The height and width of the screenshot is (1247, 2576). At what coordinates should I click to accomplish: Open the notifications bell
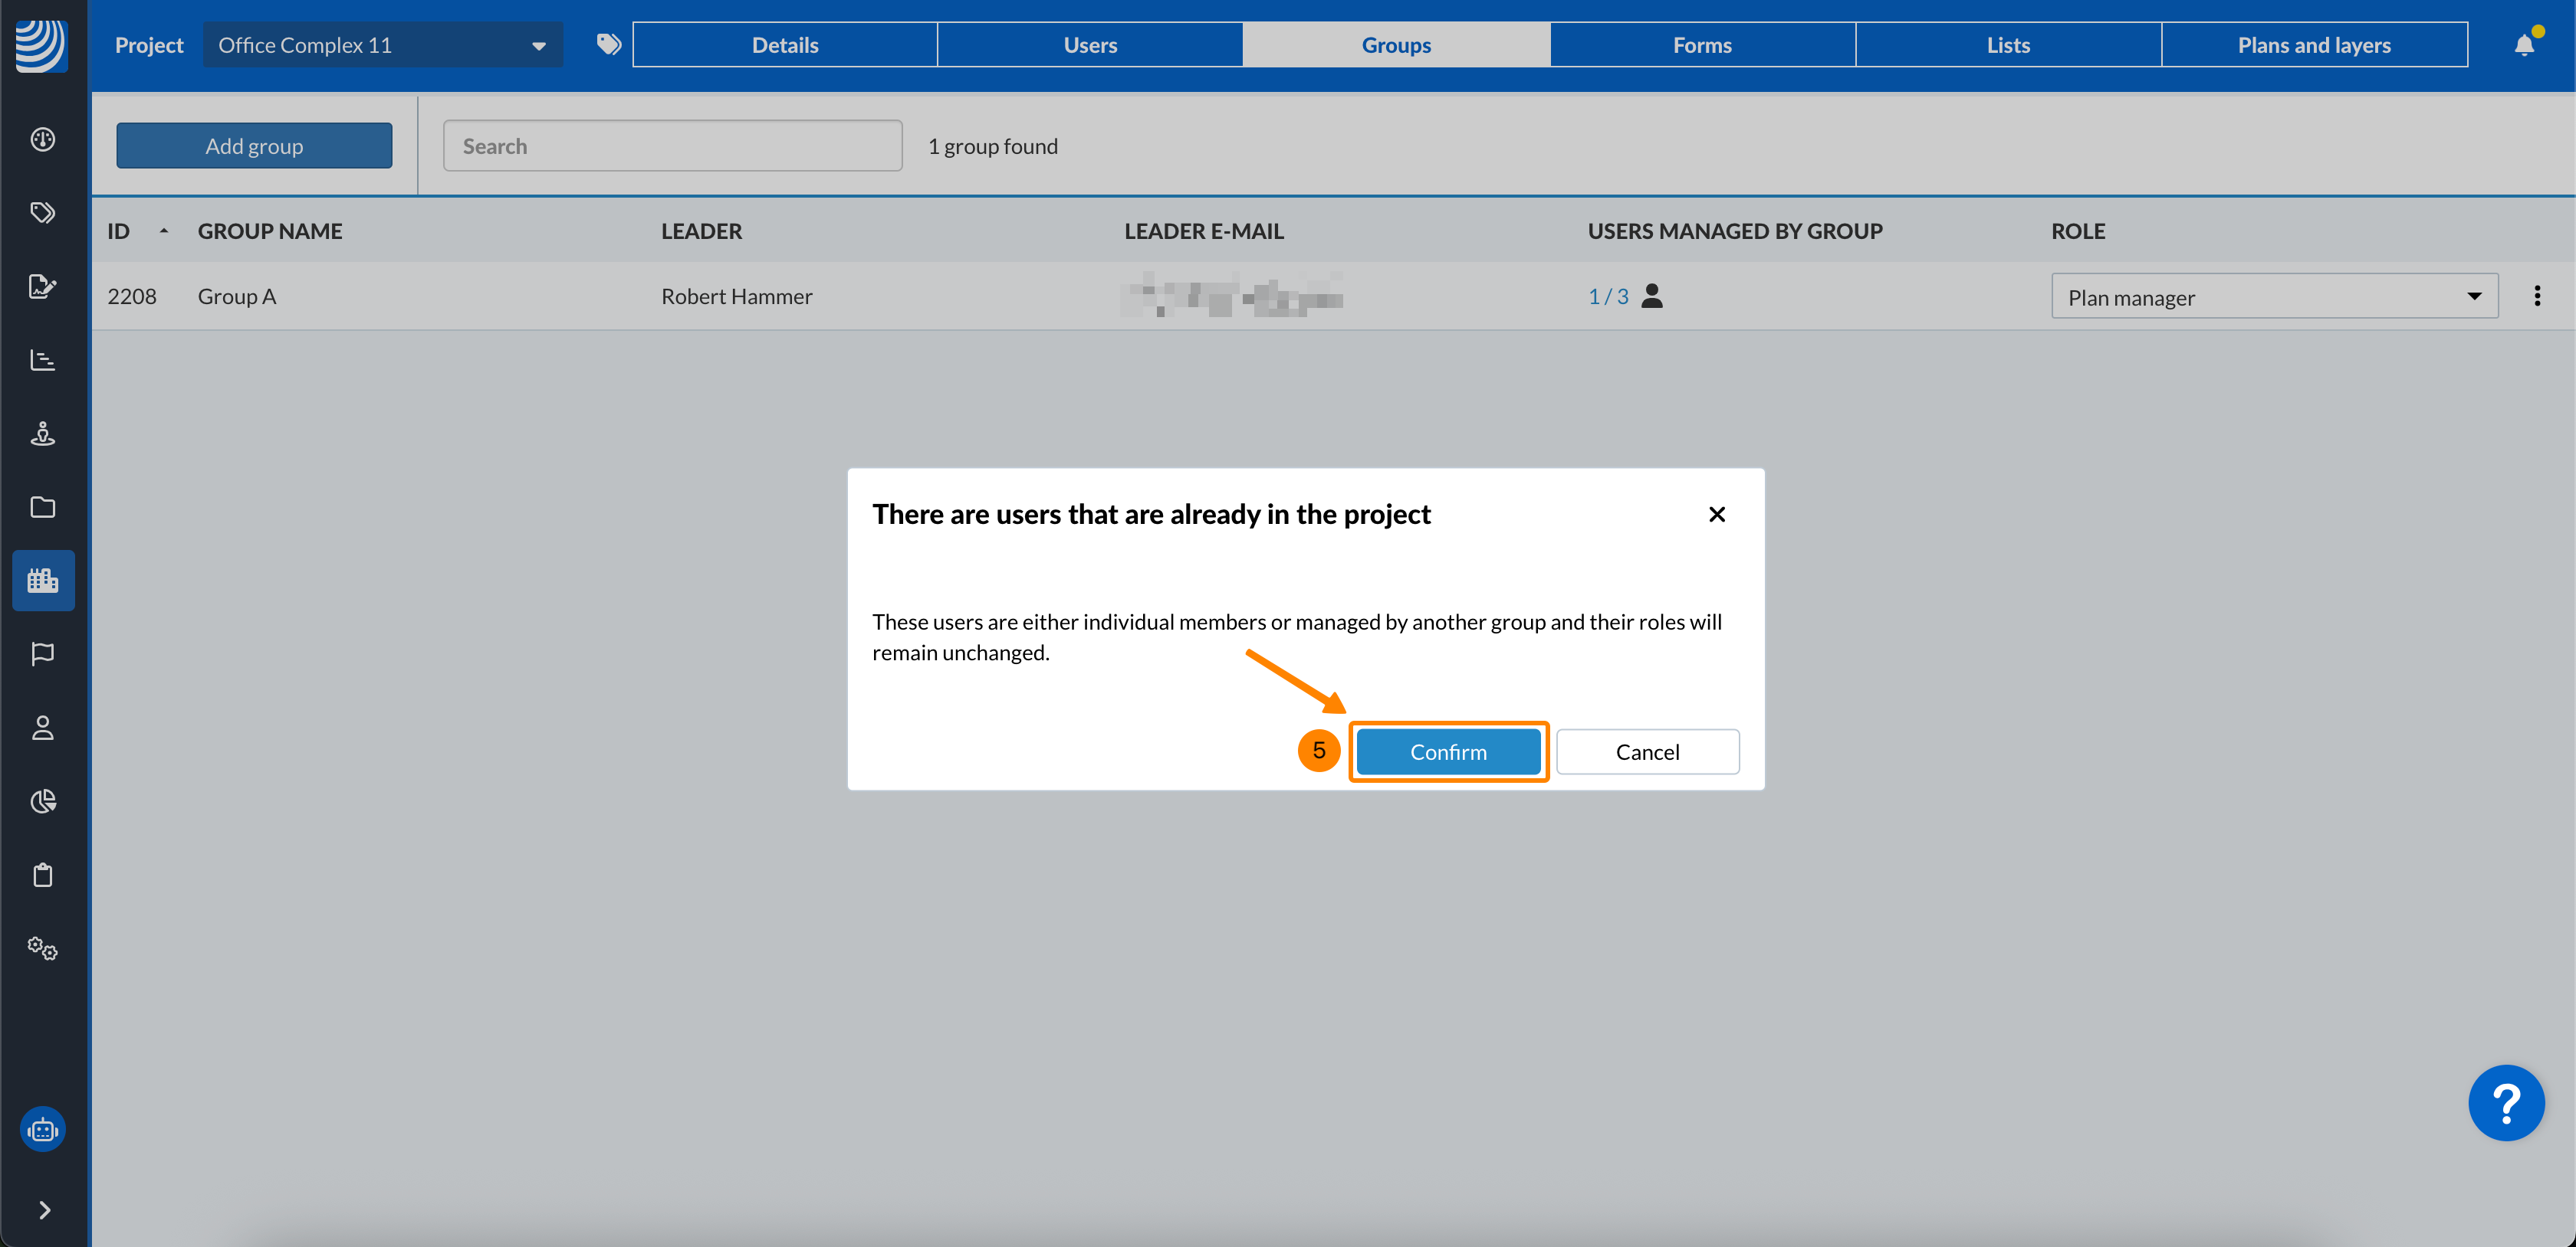2524,45
